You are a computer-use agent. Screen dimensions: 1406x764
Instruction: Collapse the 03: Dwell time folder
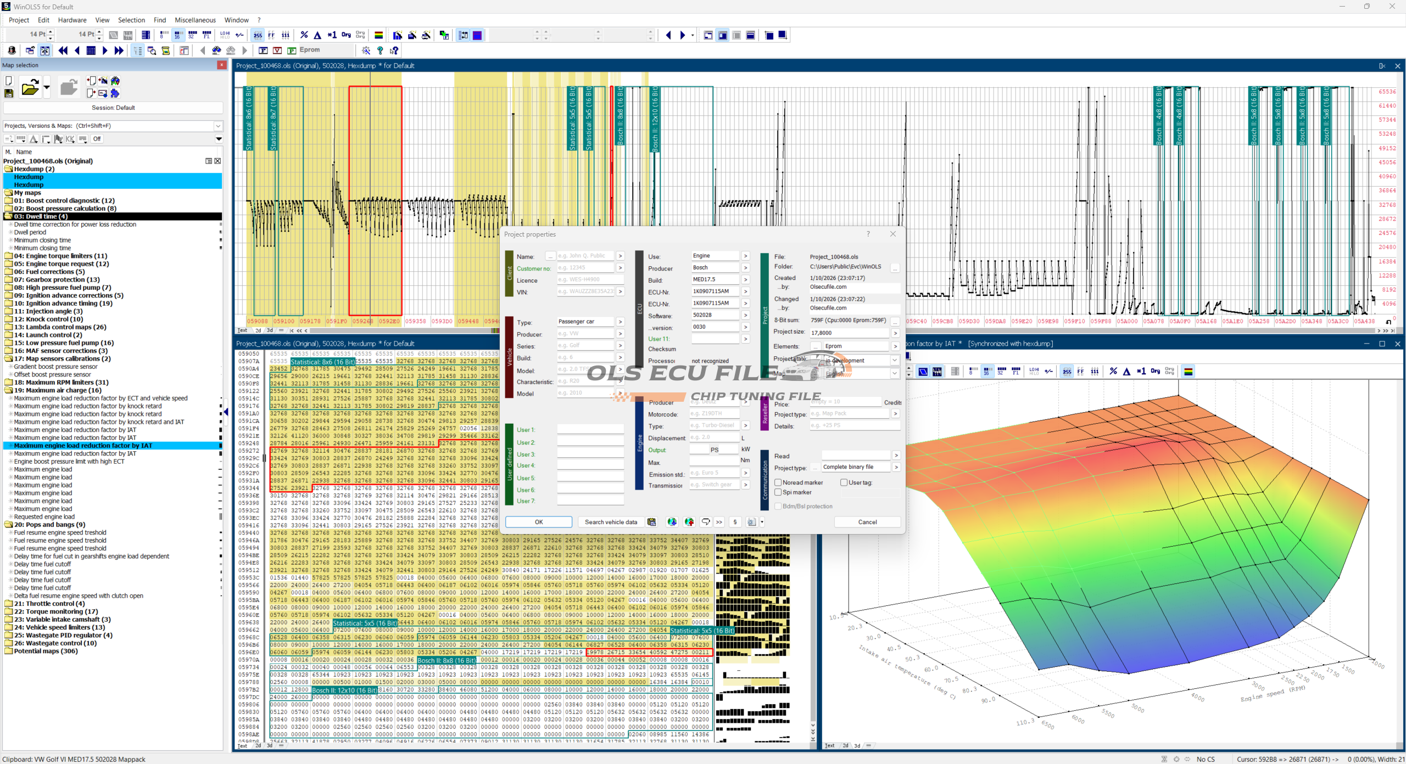9,216
